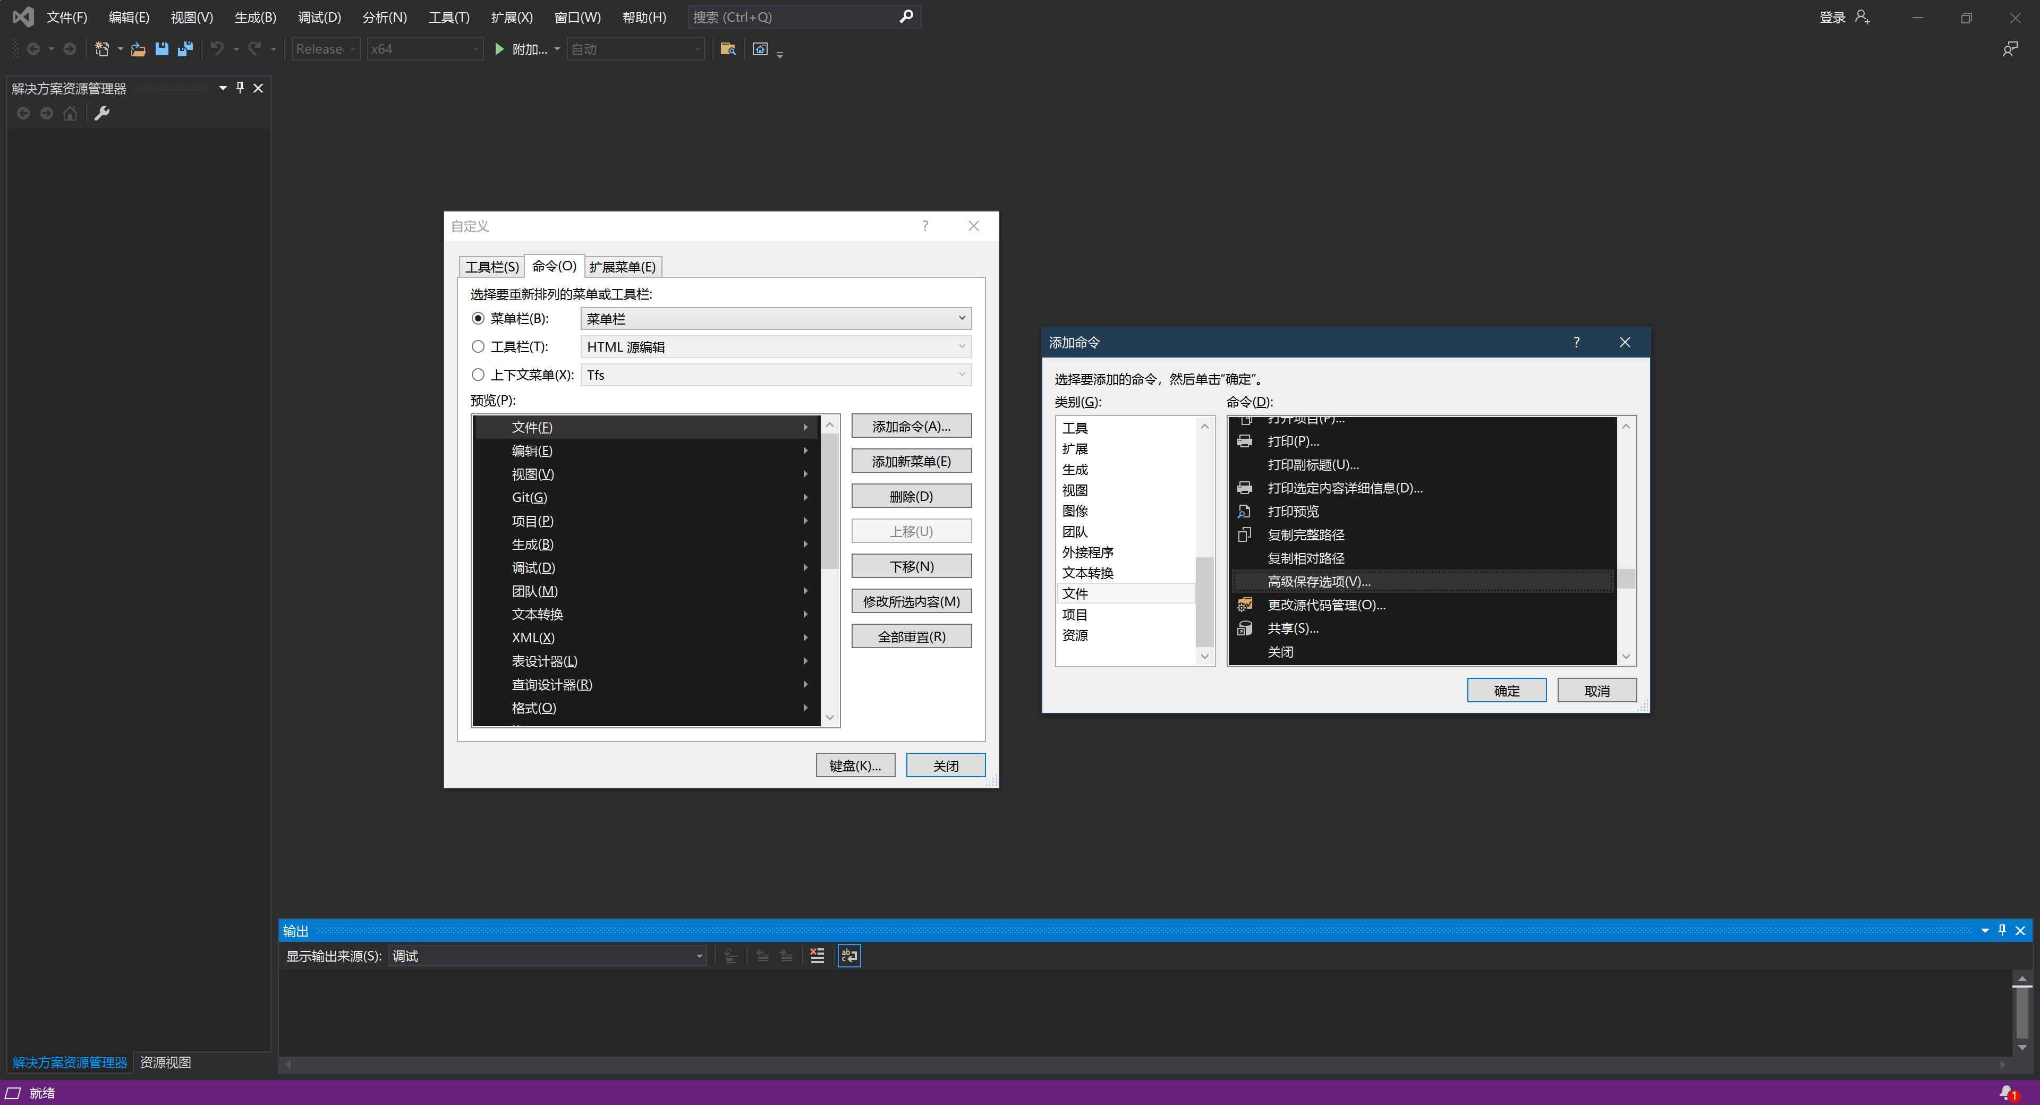This screenshot has width=2040, height=1105.
Task: Click the Open File folder icon
Action: (138, 49)
